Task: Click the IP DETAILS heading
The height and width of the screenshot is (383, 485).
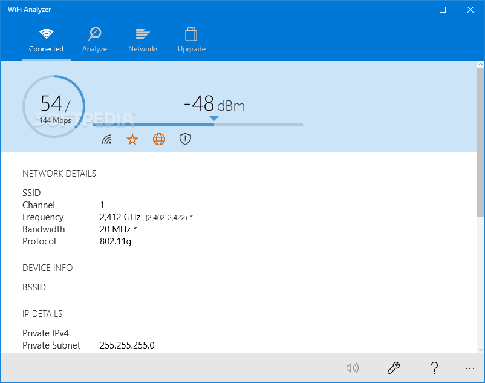Action: (x=42, y=314)
